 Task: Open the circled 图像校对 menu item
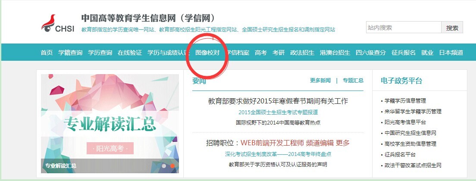[207, 53]
